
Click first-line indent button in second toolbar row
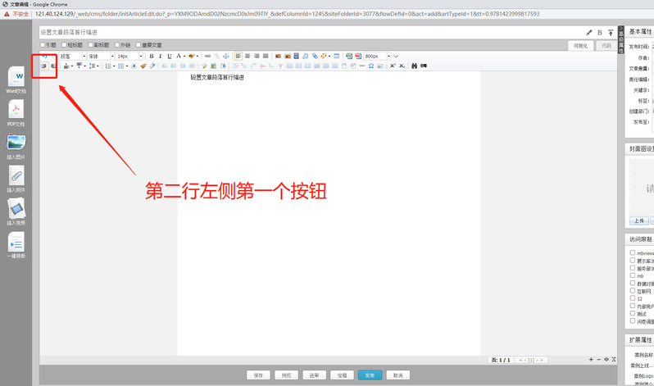[44, 66]
